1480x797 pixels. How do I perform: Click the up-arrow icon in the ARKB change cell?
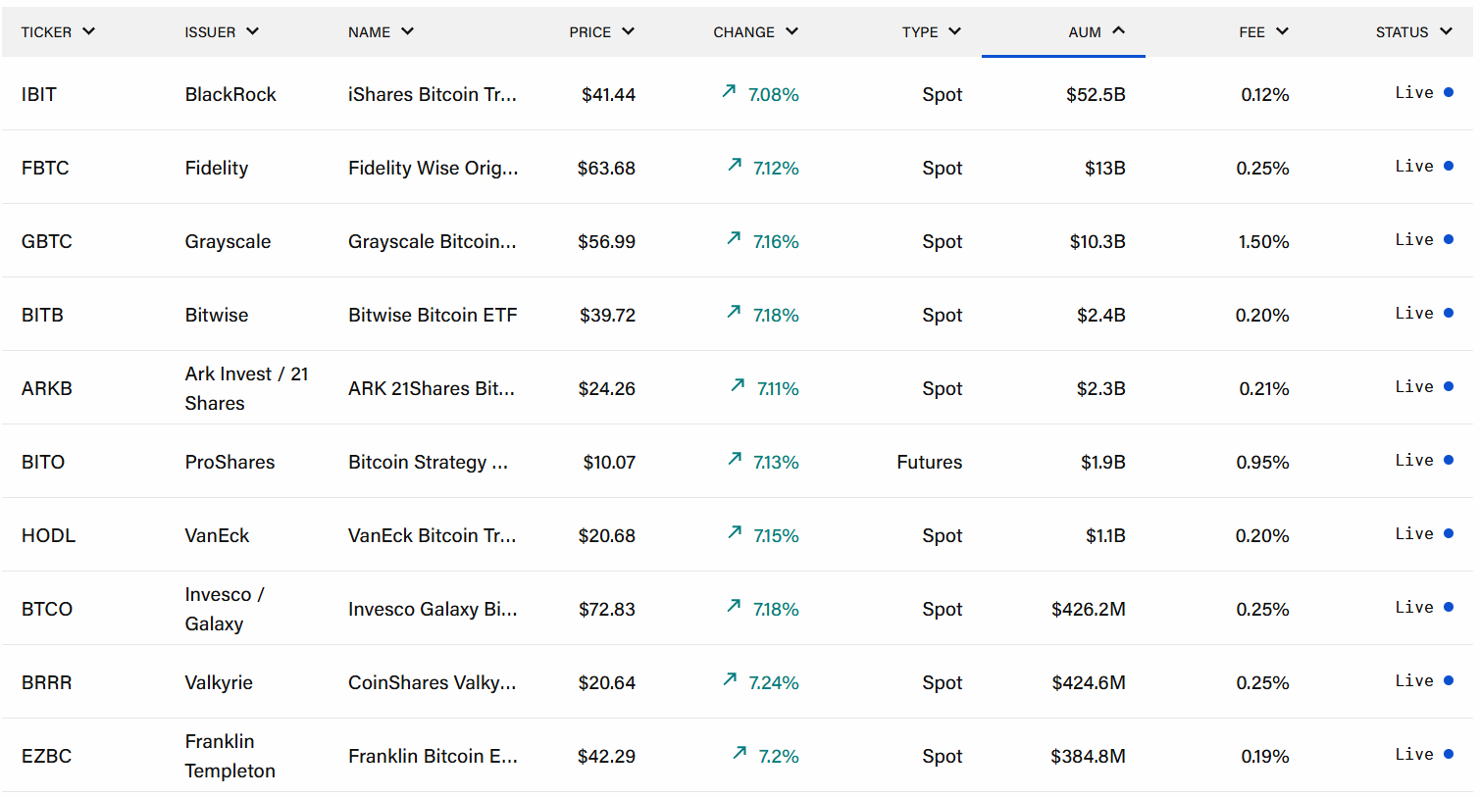coord(738,385)
